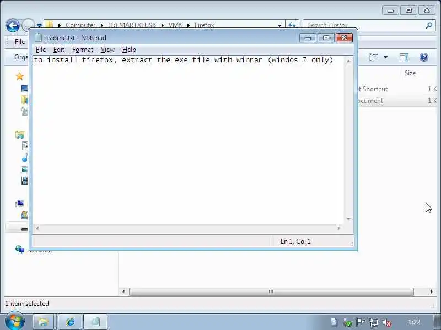Viewport: 441px width, 330px height.
Task: Select Pictures library icon in sidebar
Action: (25, 169)
